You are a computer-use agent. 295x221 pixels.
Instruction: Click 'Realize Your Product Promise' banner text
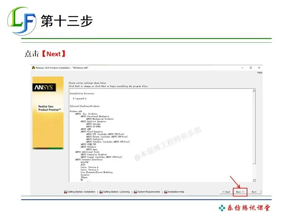tap(49, 108)
